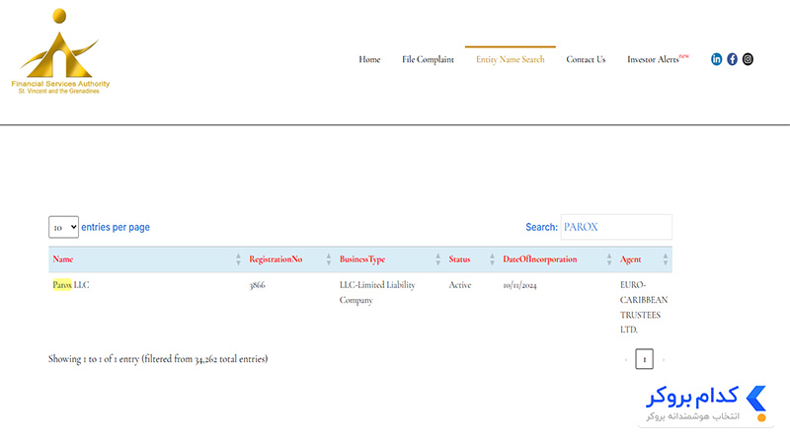Click the RegistrationNo column header text
The width and height of the screenshot is (790, 444).
(276, 259)
